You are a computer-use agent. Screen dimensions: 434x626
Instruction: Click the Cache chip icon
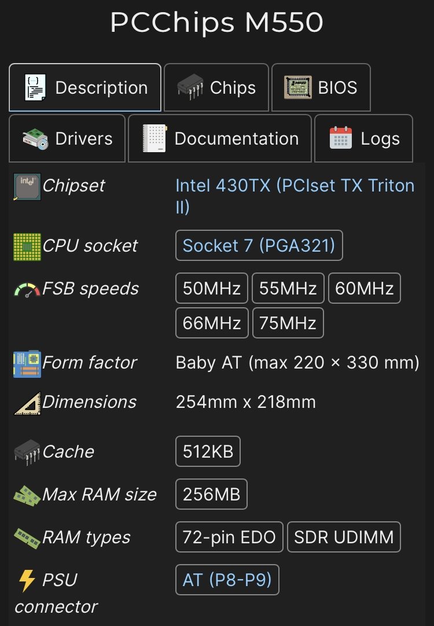(27, 452)
